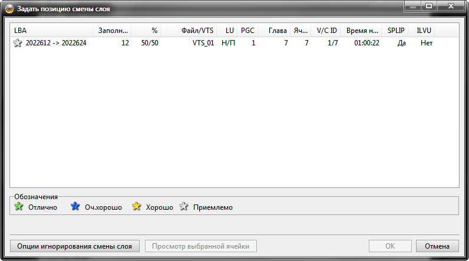This screenshot has height=261, width=469.
Task: Select the row 2022612 -> 2022624
Action: coord(223,43)
